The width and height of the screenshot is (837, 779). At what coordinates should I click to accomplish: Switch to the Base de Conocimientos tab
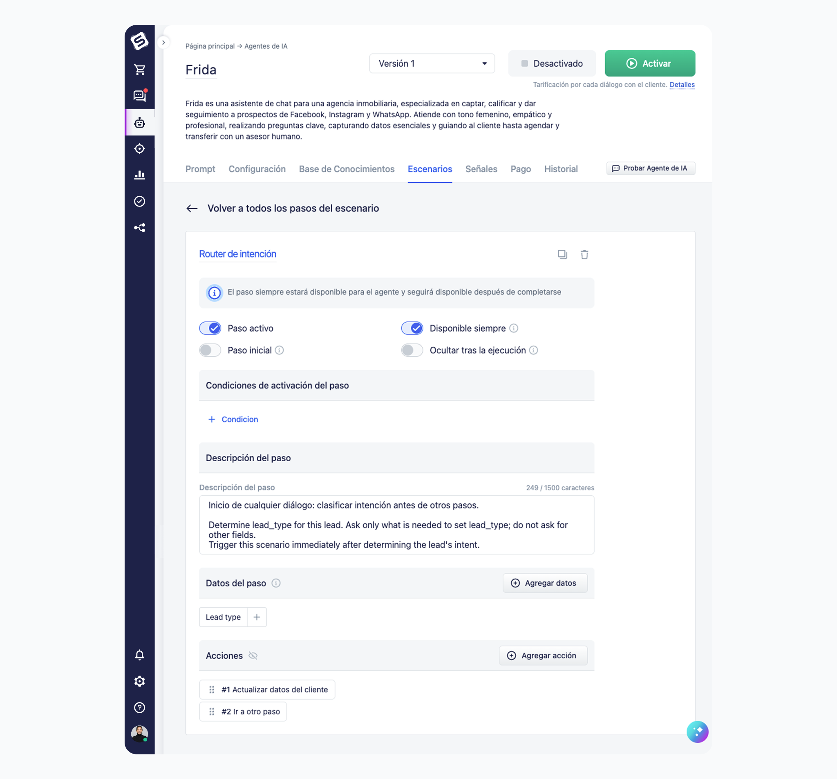click(347, 169)
